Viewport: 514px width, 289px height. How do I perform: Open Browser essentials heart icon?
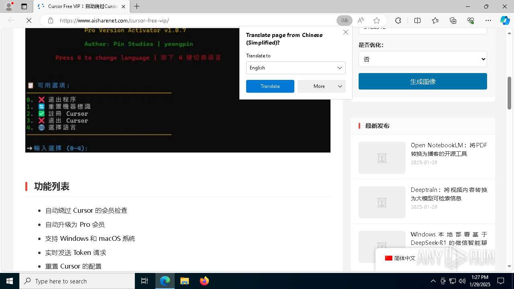click(471, 20)
